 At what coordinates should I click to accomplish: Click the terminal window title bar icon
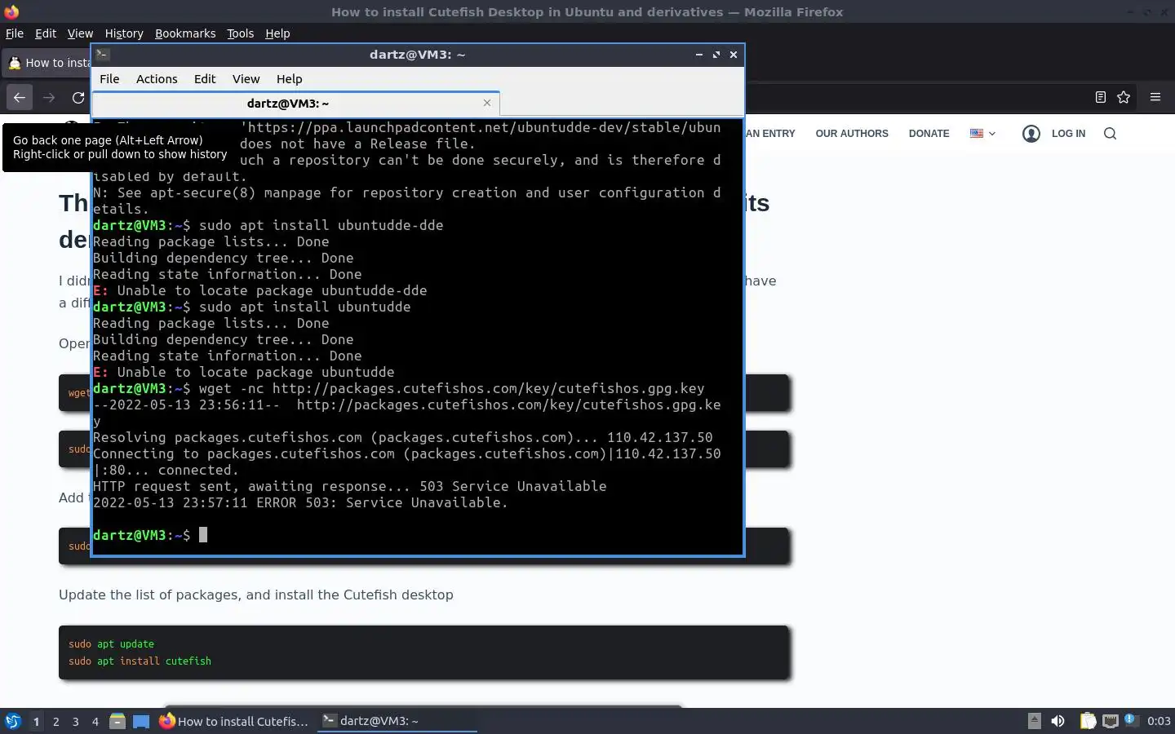point(102,55)
